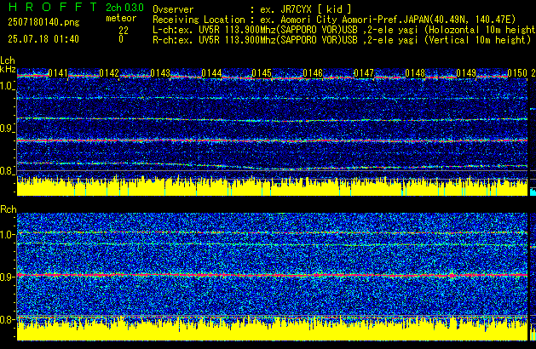Click the Rch channel label
The image size is (536, 349).
click(9, 209)
